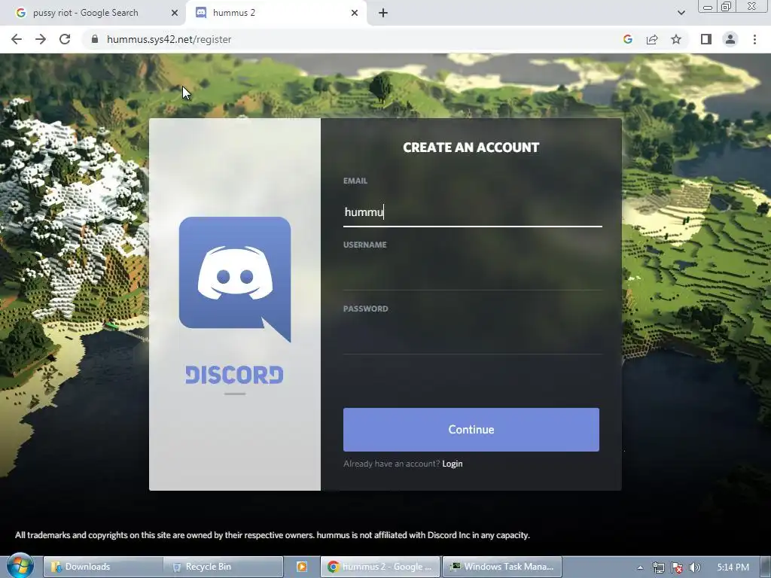Click the Action Center flag icon
Viewport: 771px width, 578px height.
pos(677,567)
